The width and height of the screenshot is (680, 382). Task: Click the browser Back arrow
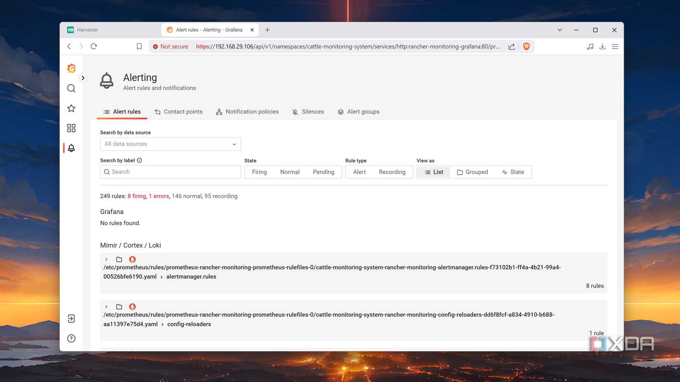[69, 47]
